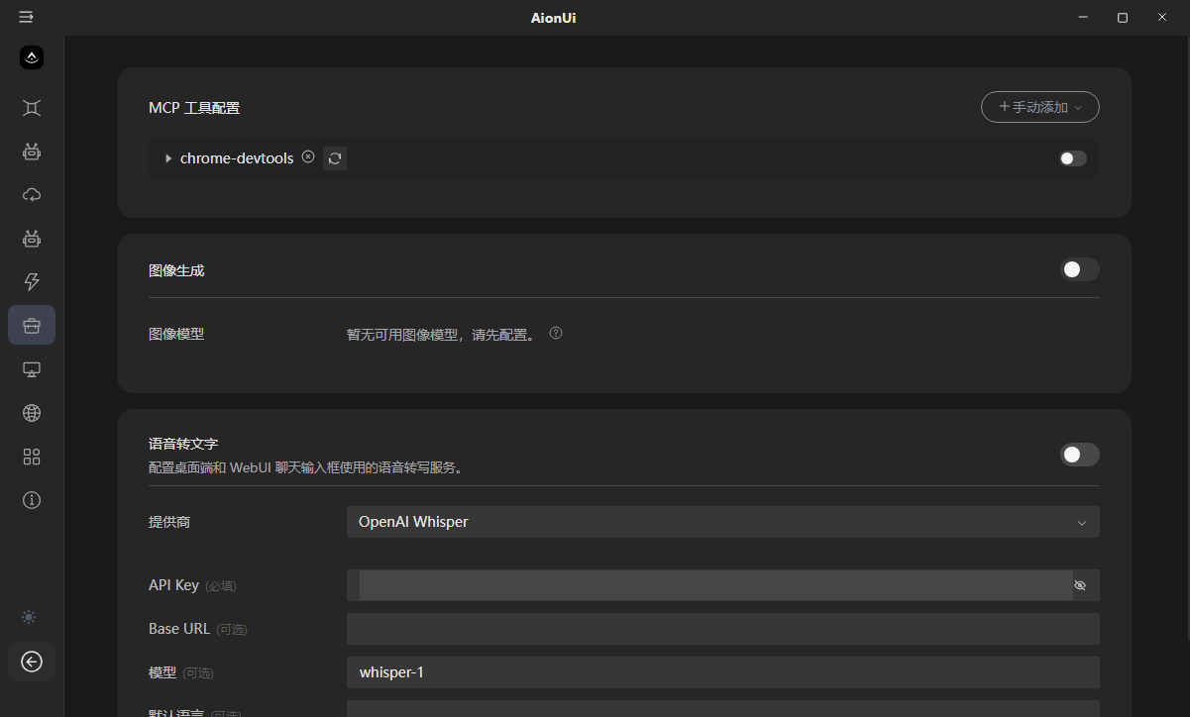Open the 手动添加 dropdown button
The width and height of the screenshot is (1190, 717).
[1039, 107]
